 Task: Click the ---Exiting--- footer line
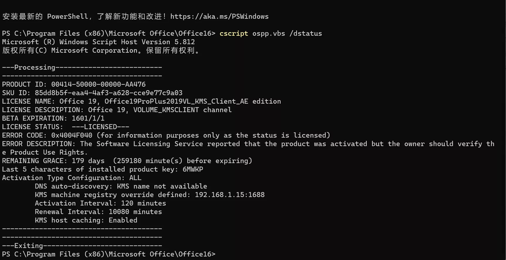(82, 246)
